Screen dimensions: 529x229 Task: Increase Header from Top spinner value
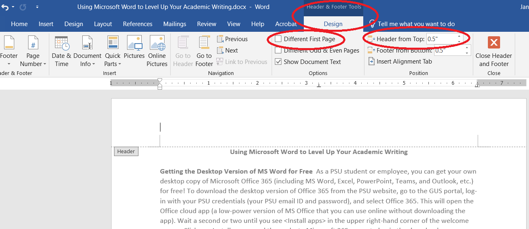tap(459, 37)
